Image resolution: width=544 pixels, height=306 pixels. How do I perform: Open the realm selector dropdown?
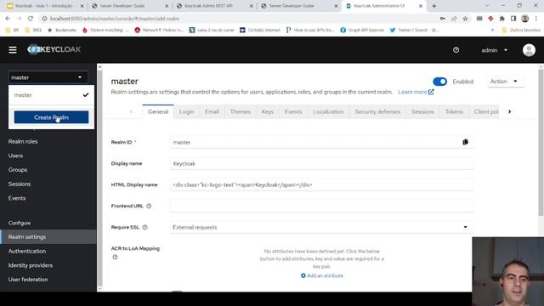click(48, 77)
